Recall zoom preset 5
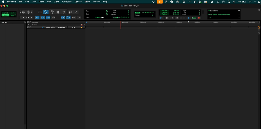The width and height of the screenshot is (261, 129). 31,17
